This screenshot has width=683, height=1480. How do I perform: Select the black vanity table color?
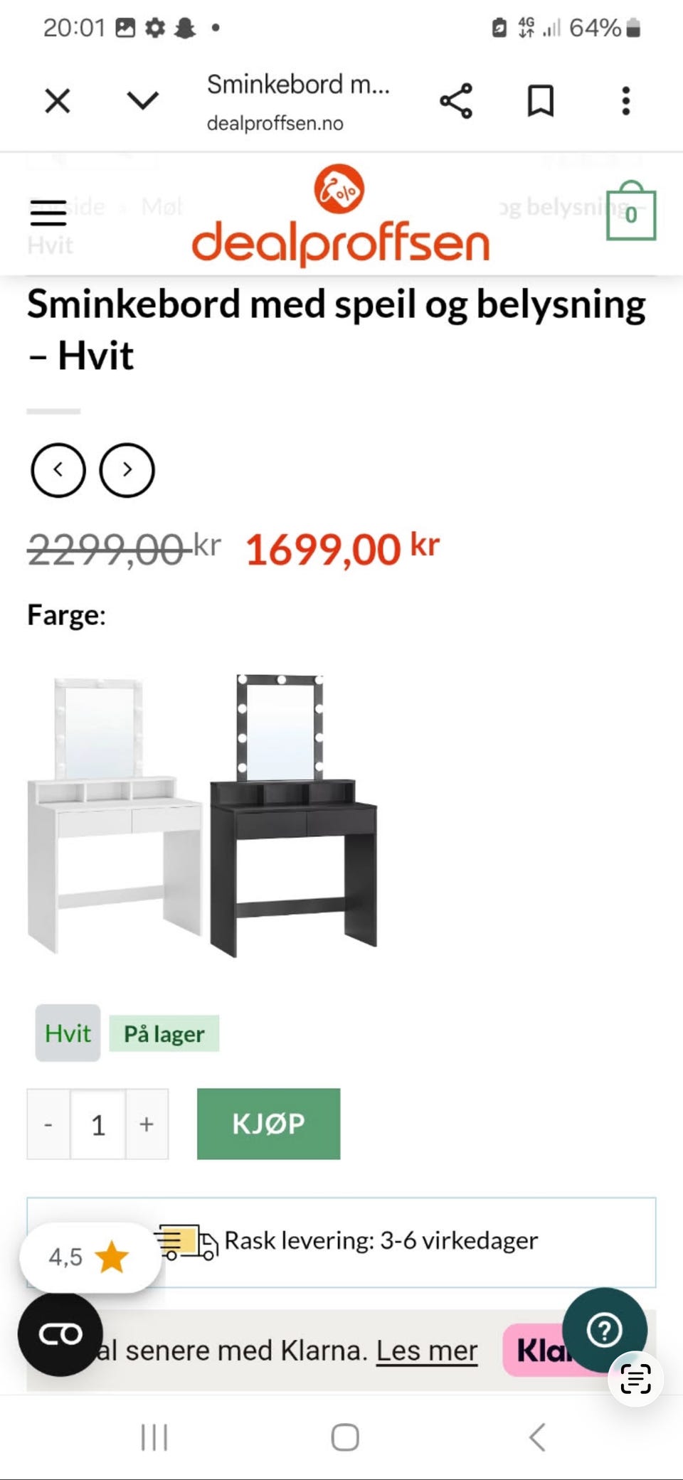tap(293, 814)
